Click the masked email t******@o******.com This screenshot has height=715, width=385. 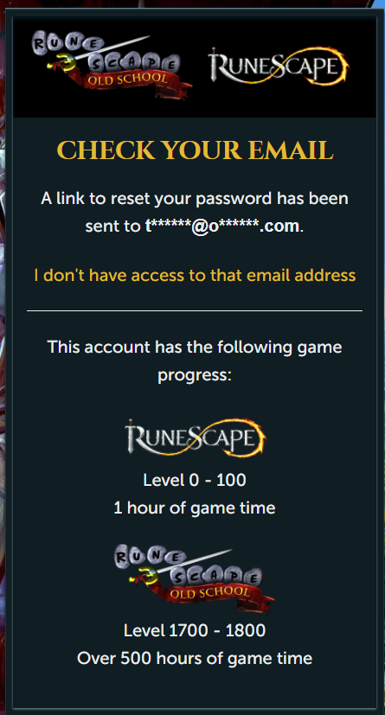222,226
